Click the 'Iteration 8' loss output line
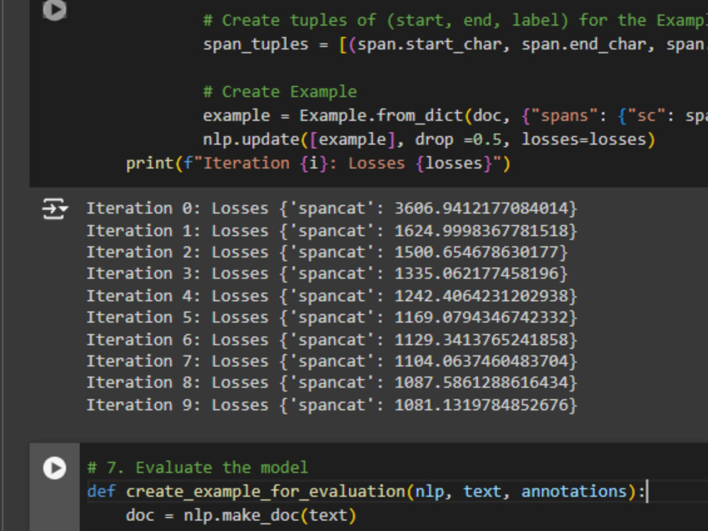This screenshot has height=531, width=708. pos(332,383)
